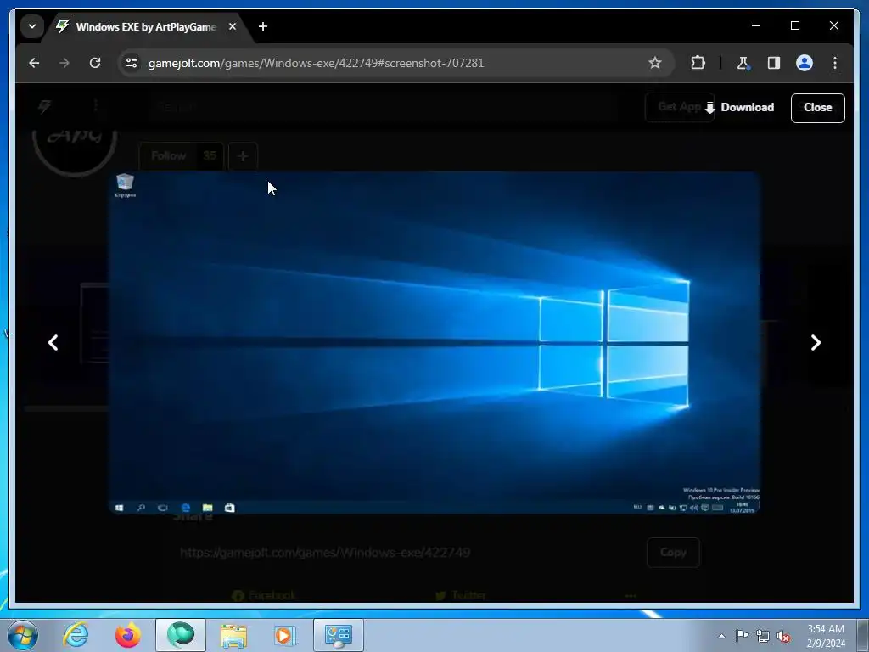Open the Windows Start menu
Screen dimensions: 869x652
pyautogui.click(x=23, y=635)
